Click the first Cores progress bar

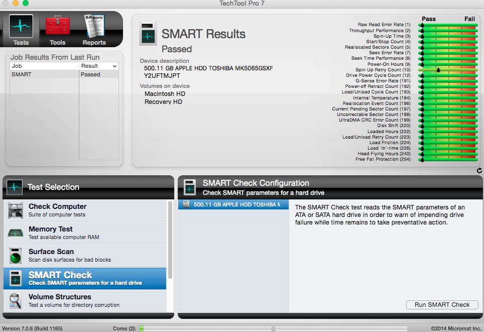point(205,328)
